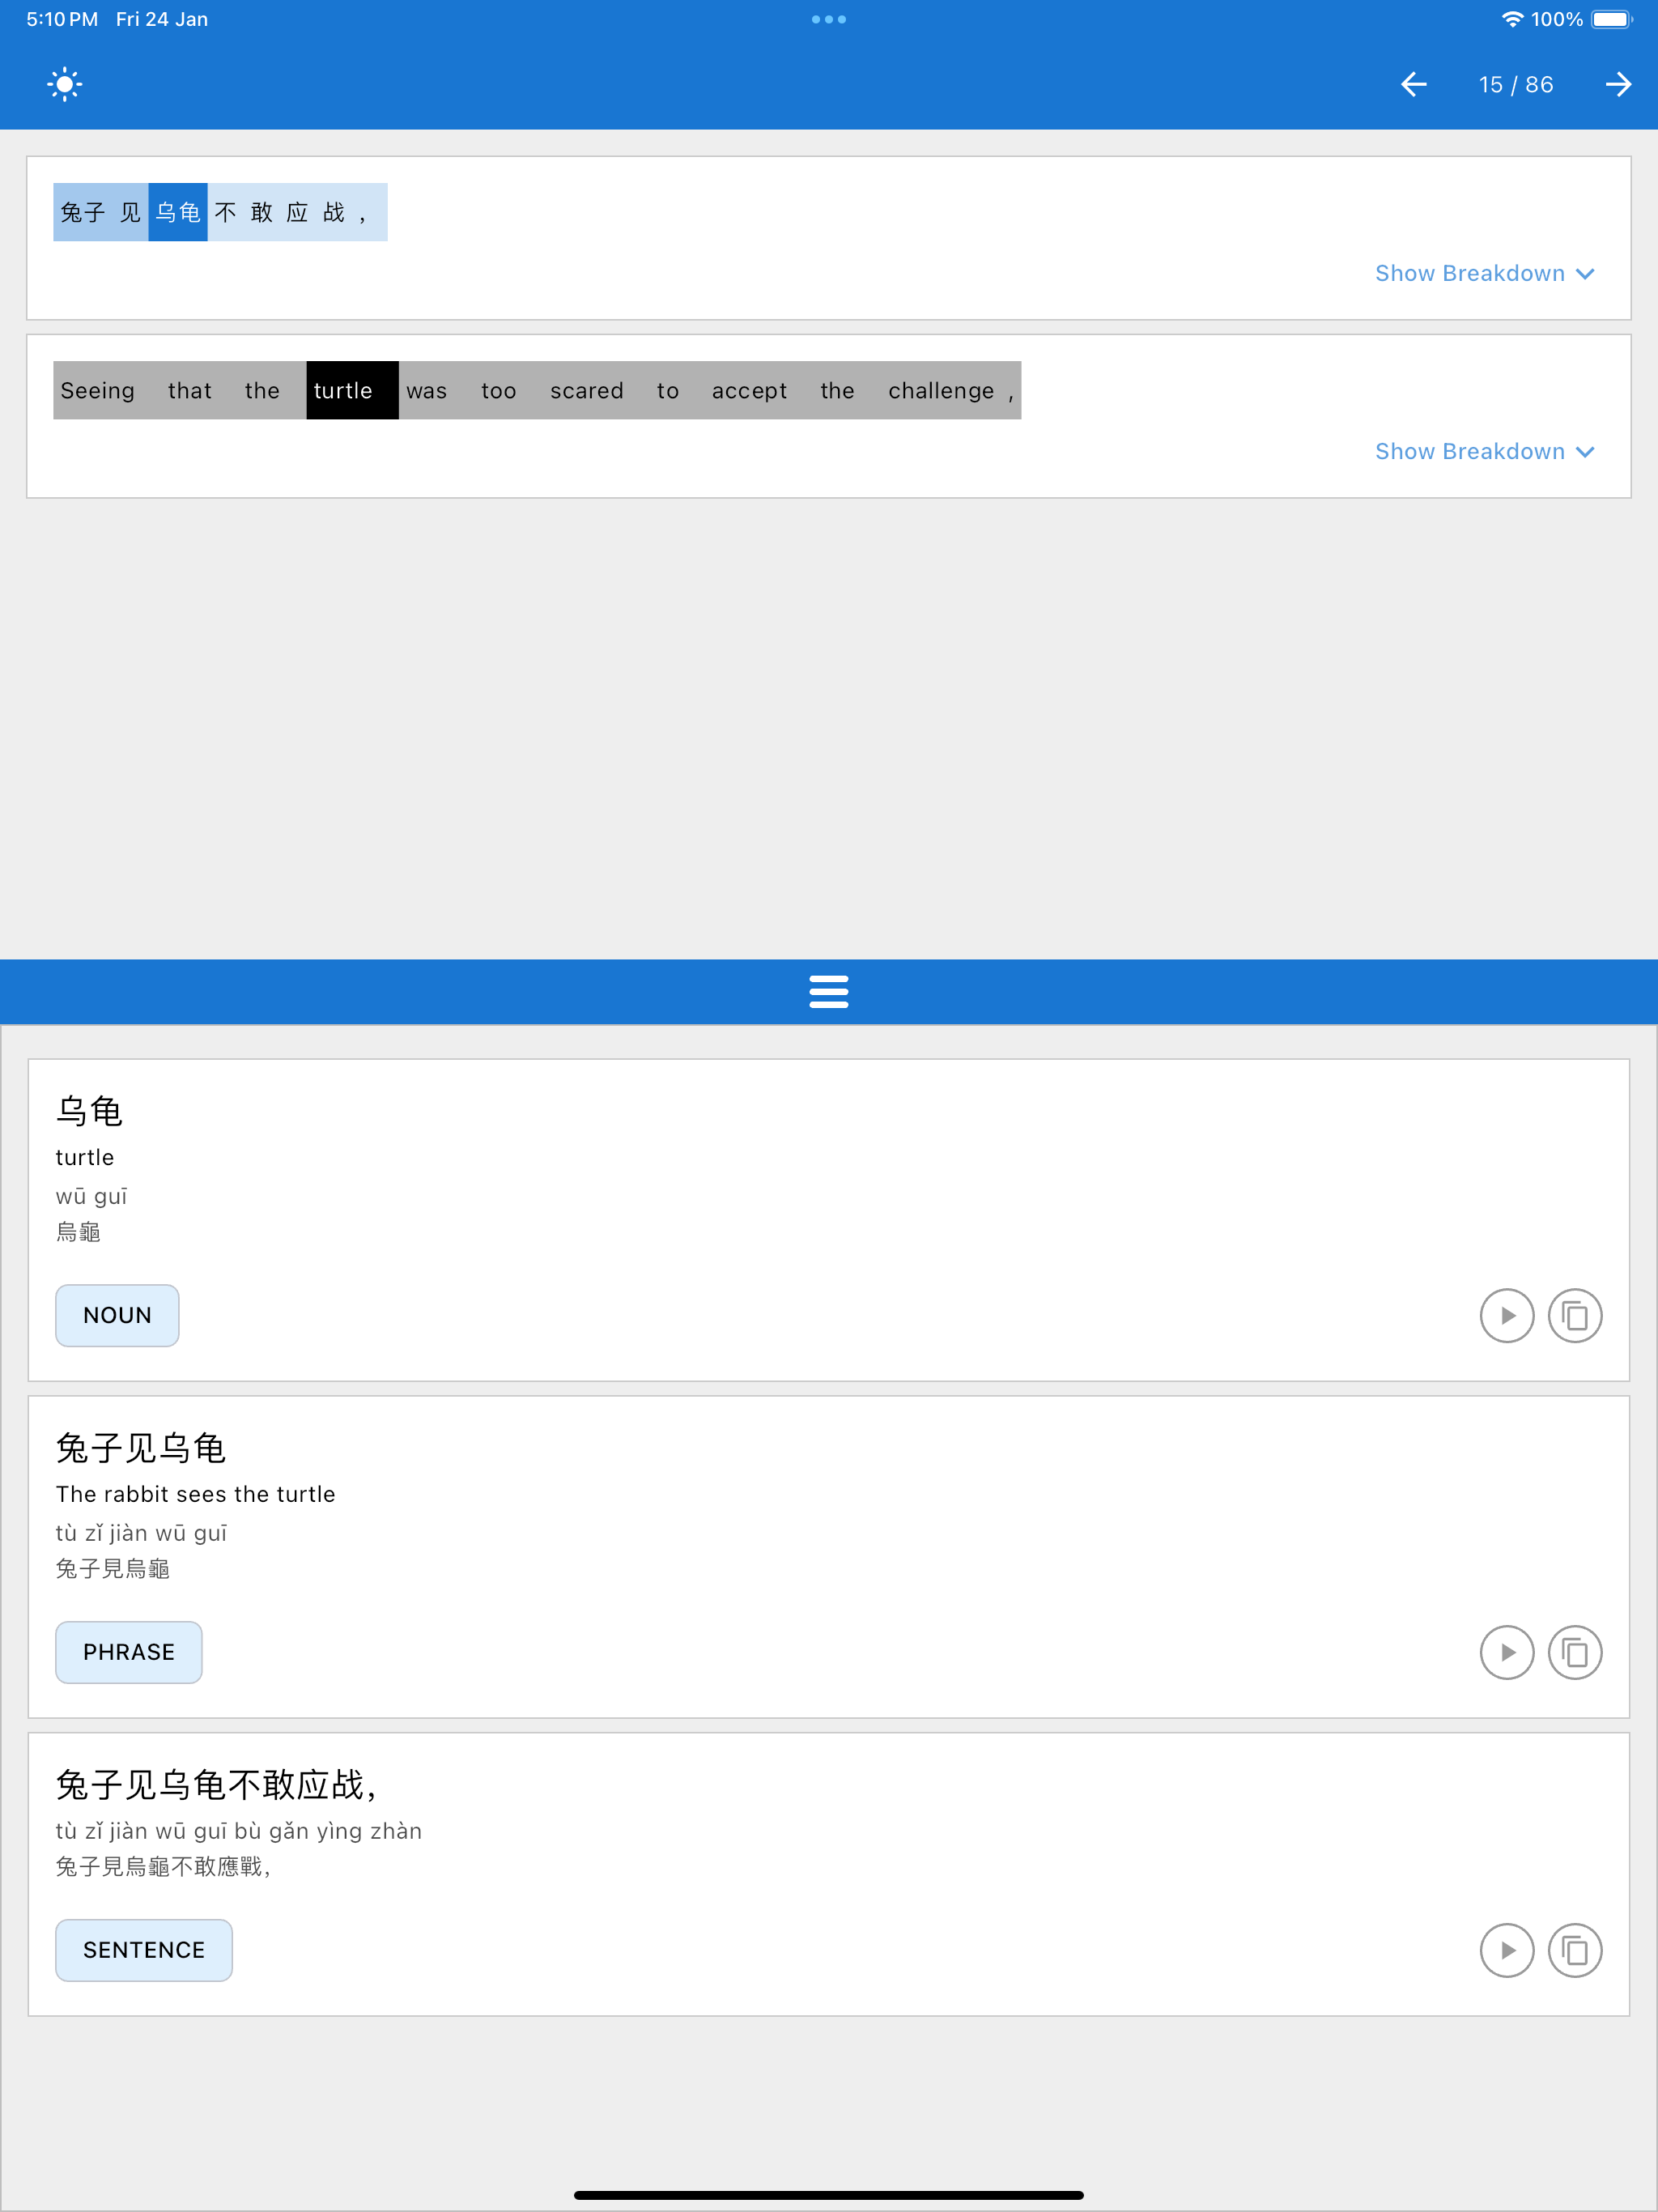The width and height of the screenshot is (1658, 2212).
Task: Go to next sentence with right arrow
Action: (1618, 84)
